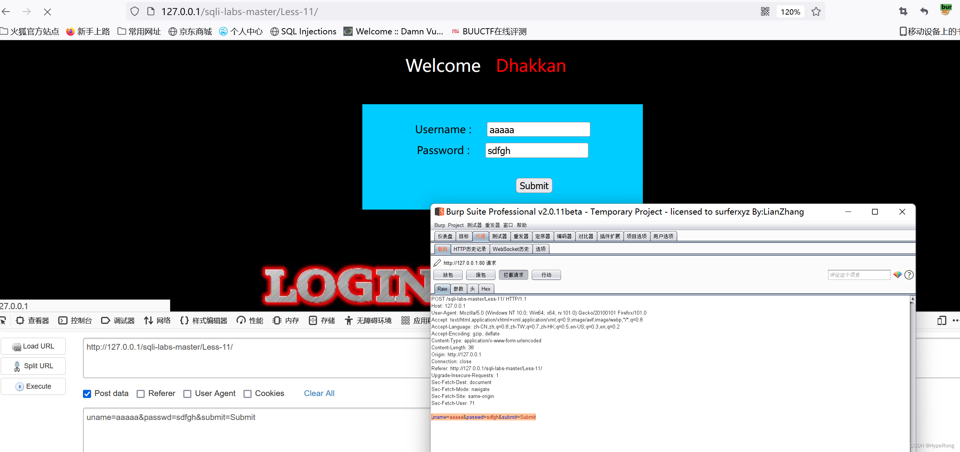Open the Project menu in Burp Suite

(456, 225)
